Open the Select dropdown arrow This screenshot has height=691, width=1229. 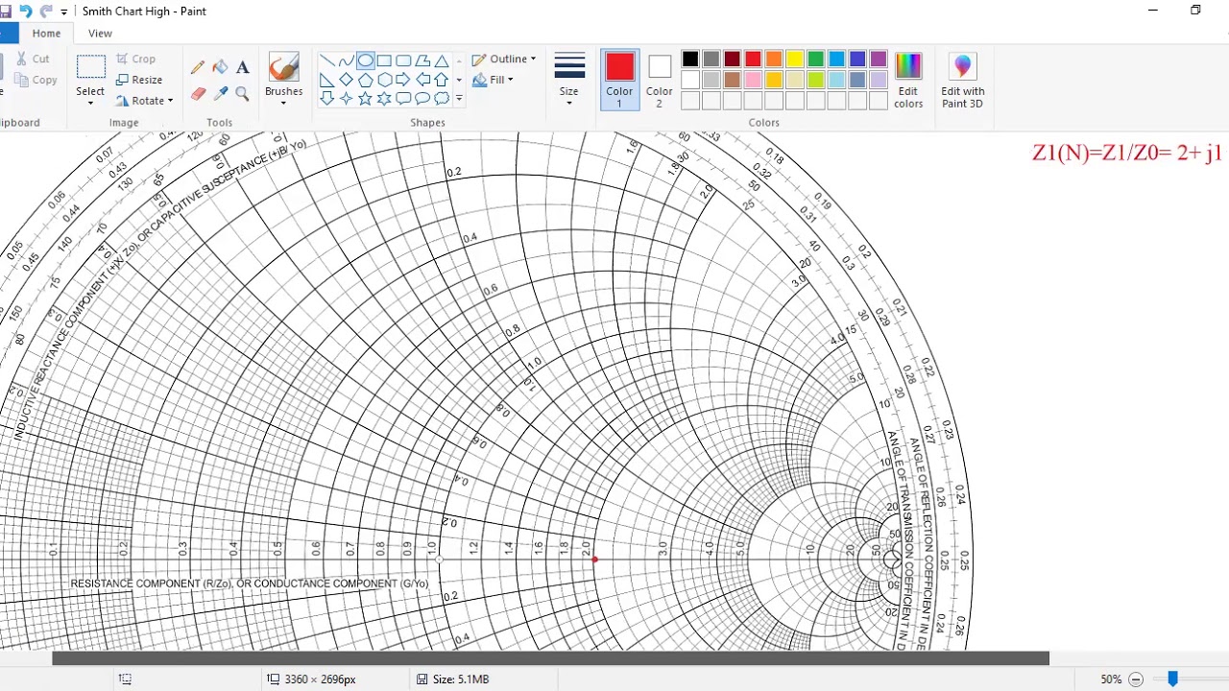coord(90,102)
